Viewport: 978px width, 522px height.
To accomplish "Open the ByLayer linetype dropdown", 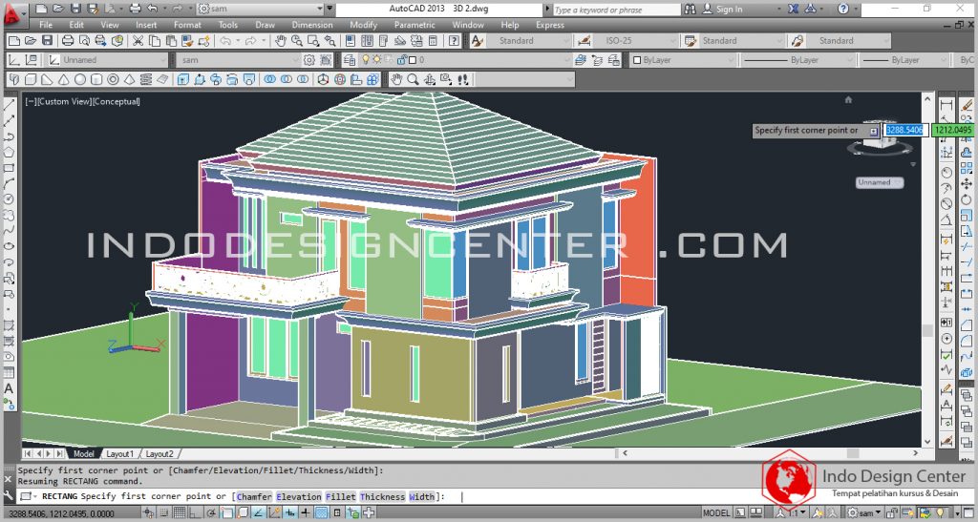I will (x=797, y=60).
